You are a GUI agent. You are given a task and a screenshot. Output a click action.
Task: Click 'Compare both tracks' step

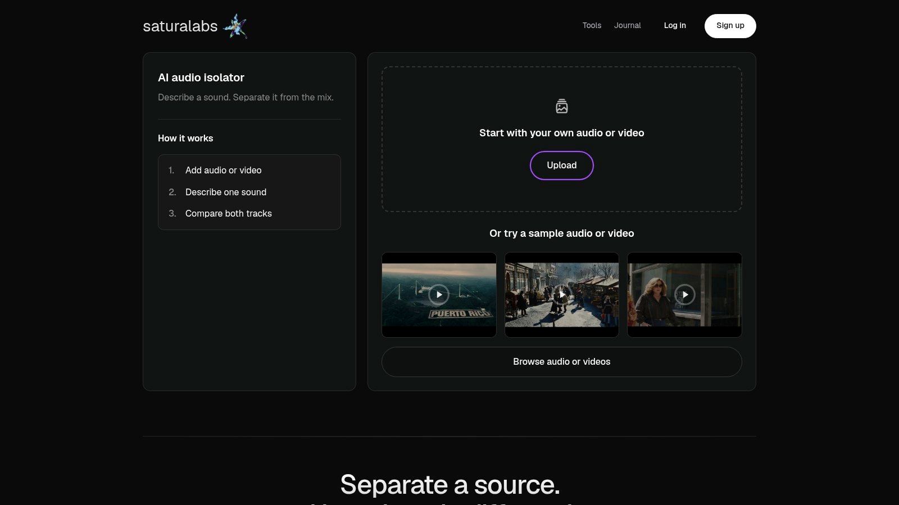click(x=229, y=213)
